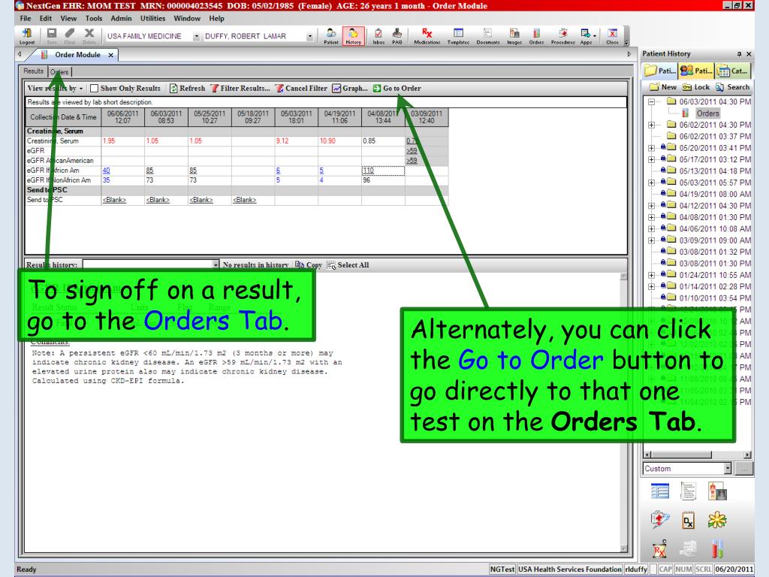Image resolution: width=769 pixels, height=577 pixels.
Task: Open the PAQ toolbar icon
Action: coord(397,36)
